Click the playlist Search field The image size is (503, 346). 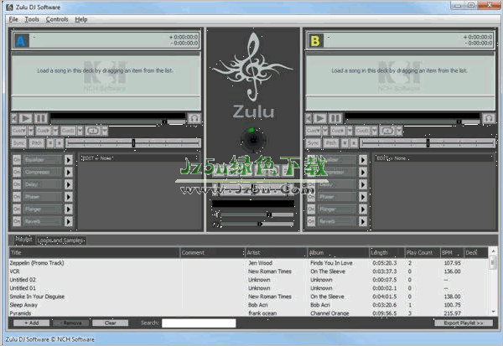(x=199, y=323)
